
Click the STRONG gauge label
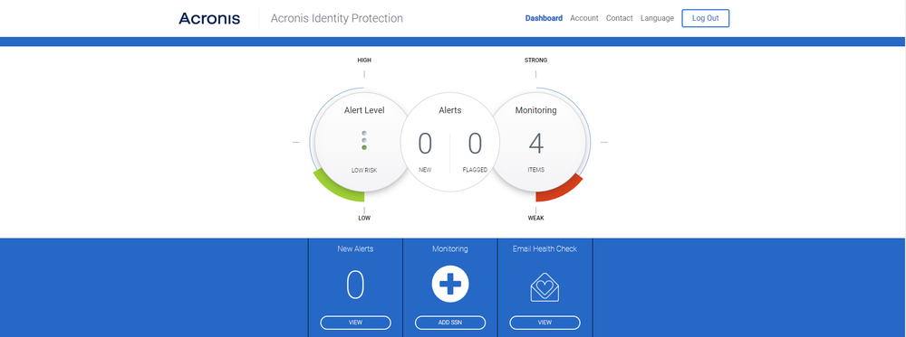(x=535, y=60)
